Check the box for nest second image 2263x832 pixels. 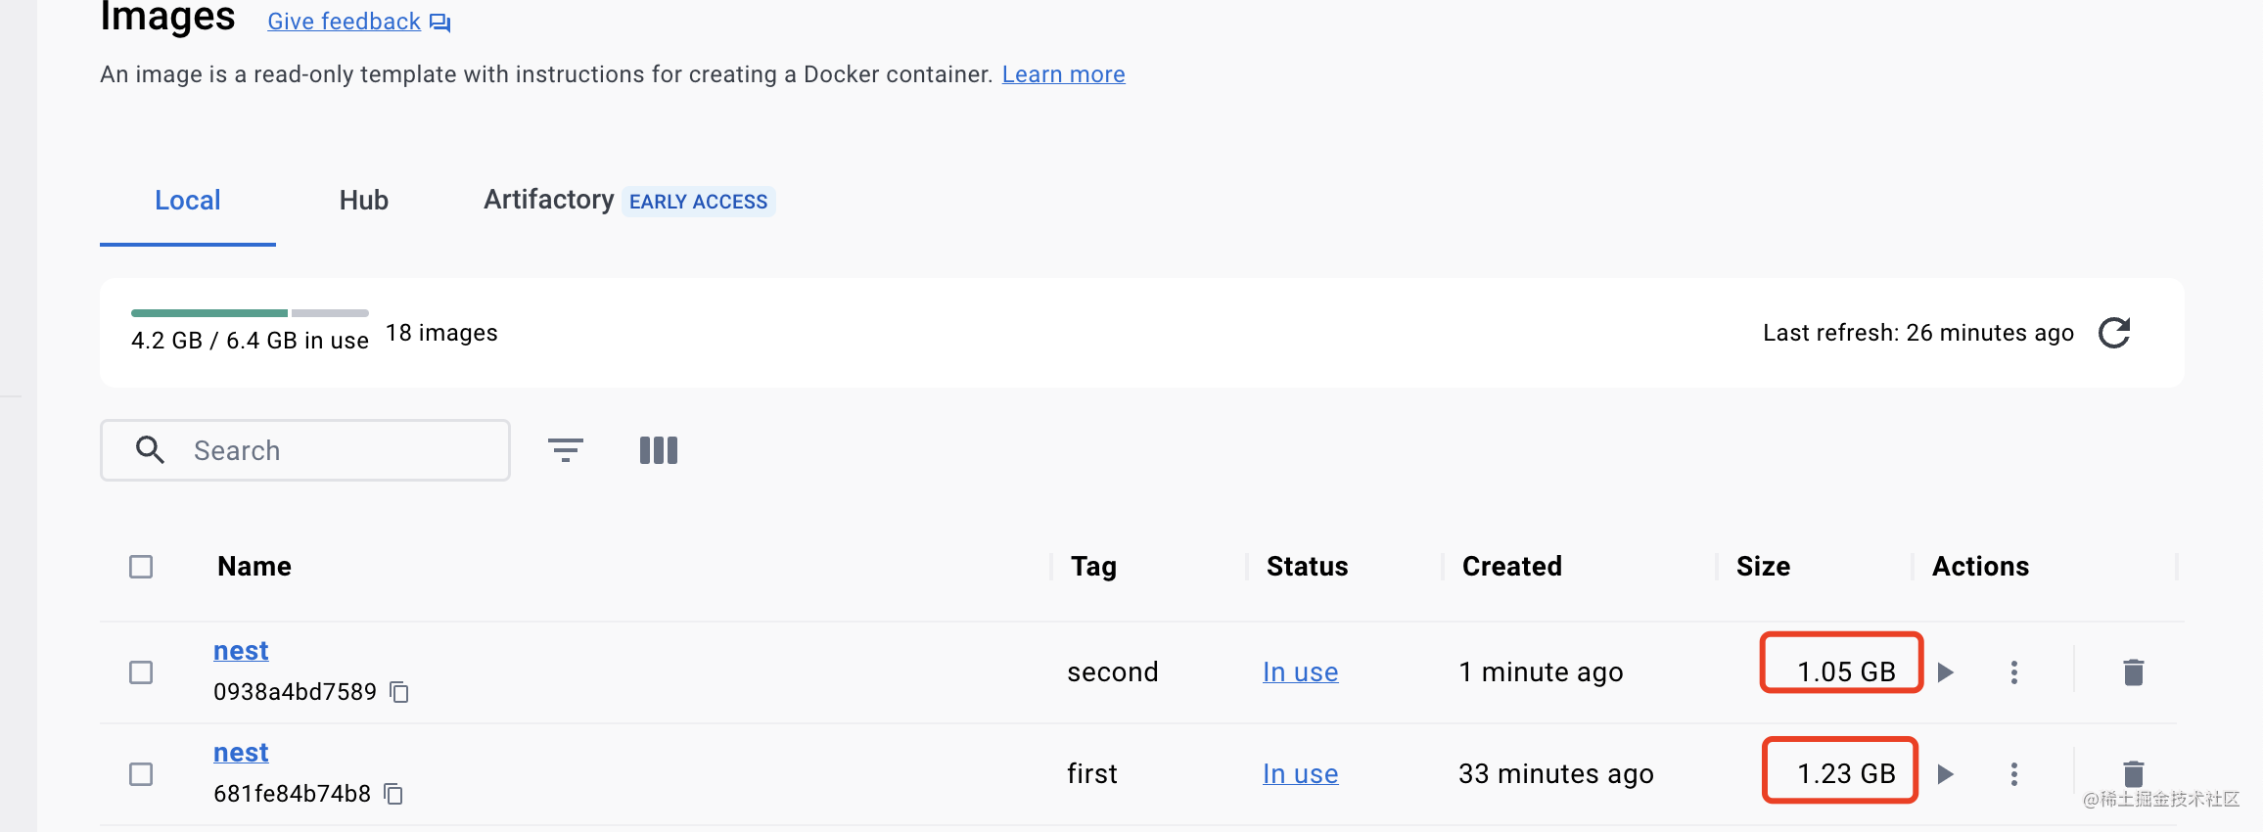(141, 672)
